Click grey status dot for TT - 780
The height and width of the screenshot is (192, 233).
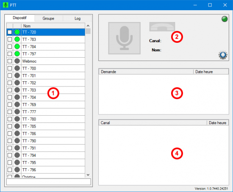(17, 119)
